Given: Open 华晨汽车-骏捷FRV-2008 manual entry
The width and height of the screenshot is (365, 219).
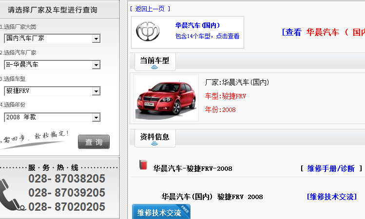Looking at the screenshot, I should [x=192, y=168].
